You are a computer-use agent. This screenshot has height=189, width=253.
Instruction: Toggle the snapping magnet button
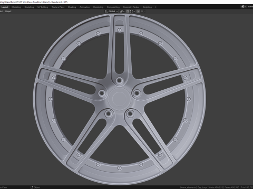[128, 12]
